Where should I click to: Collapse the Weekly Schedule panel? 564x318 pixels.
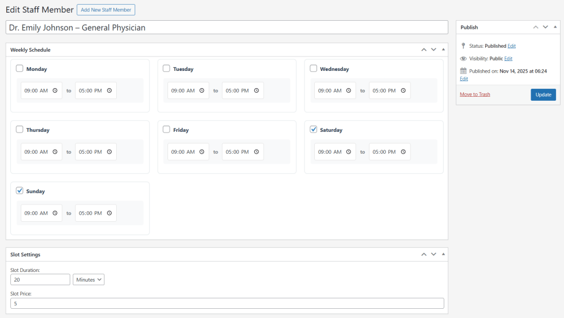[443, 50]
